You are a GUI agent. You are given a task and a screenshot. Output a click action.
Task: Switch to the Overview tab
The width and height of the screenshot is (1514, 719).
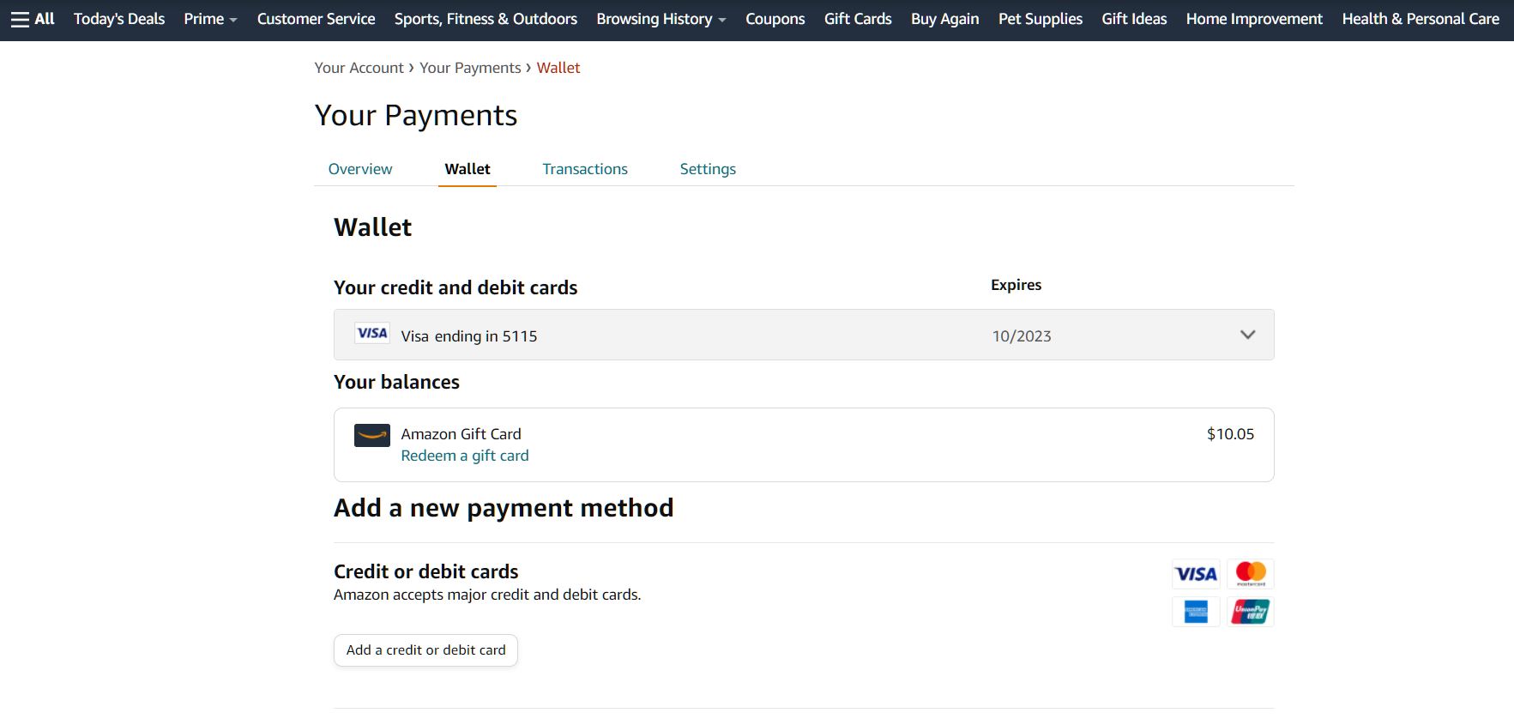pyautogui.click(x=360, y=169)
